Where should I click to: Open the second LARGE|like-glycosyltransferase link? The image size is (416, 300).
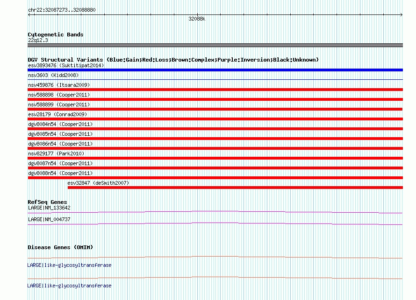pyautogui.click(x=69, y=286)
